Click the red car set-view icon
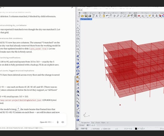Screen dimensions: 164x136 139,16
